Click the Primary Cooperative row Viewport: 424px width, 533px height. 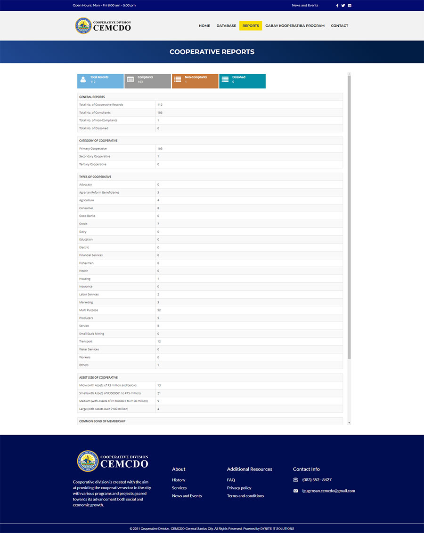coord(210,149)
